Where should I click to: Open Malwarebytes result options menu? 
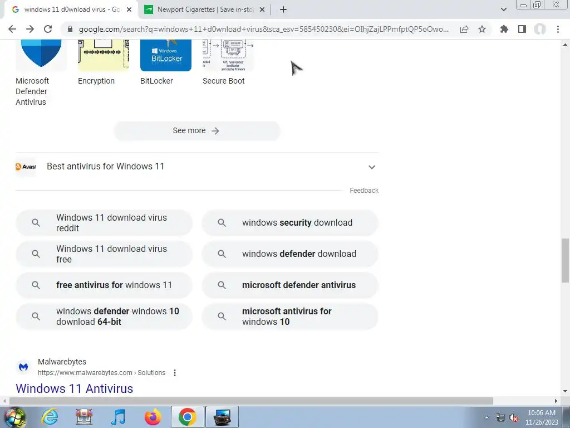175,373
